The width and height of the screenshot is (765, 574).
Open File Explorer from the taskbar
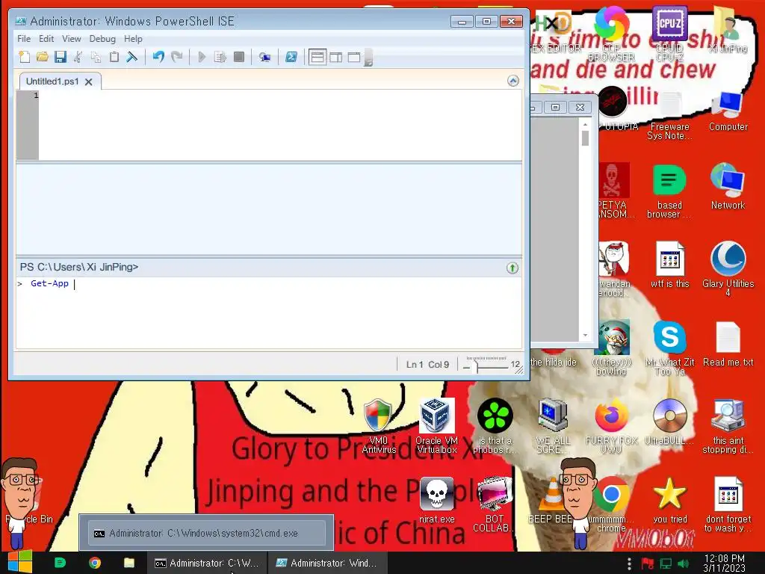click(x=128, y=563)
